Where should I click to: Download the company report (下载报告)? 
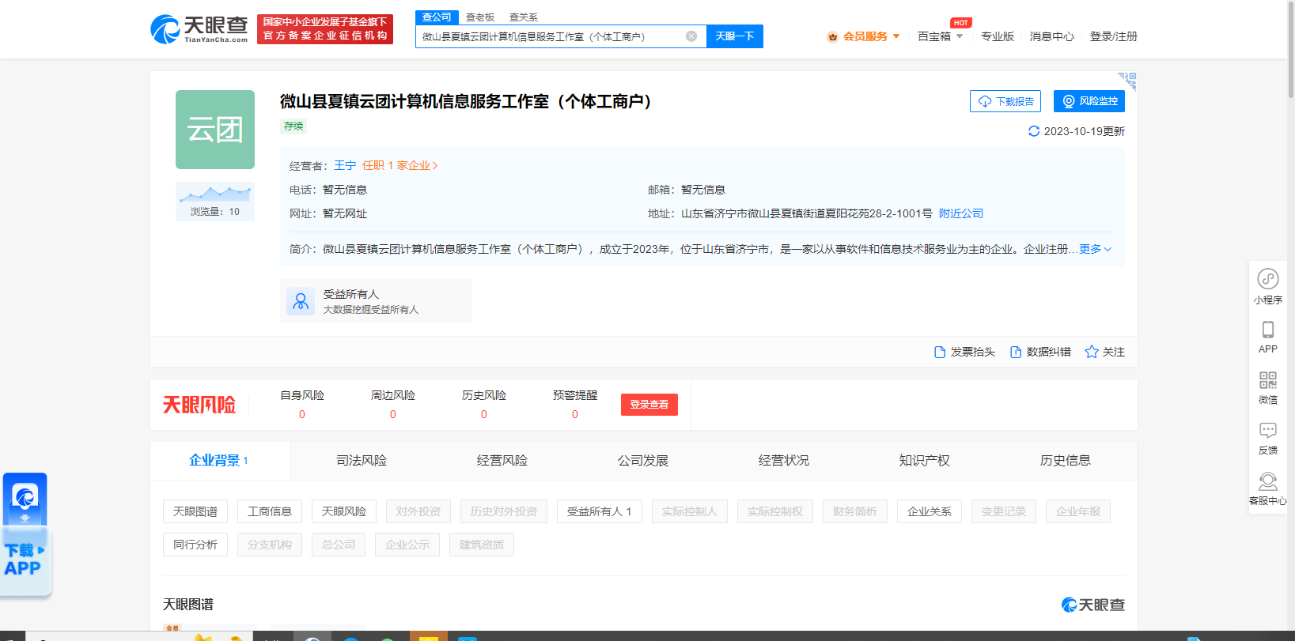point(1005,101)
